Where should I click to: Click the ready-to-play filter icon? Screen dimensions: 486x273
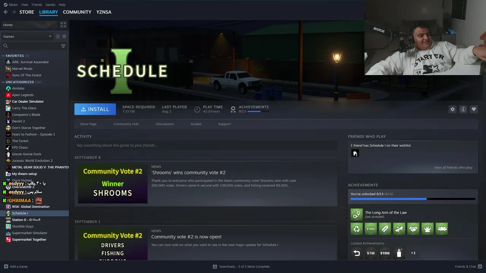click(x=64, y=36)
